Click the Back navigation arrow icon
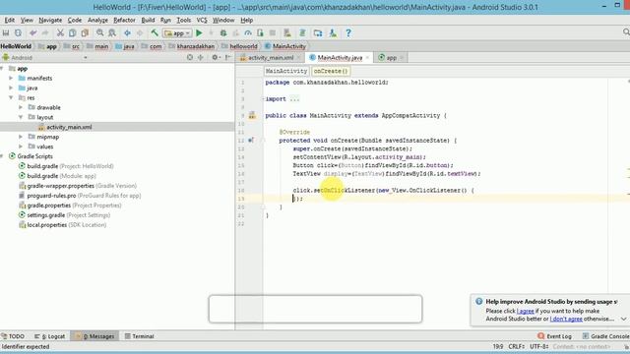This screenshot has width=630, height=354. 127,32
